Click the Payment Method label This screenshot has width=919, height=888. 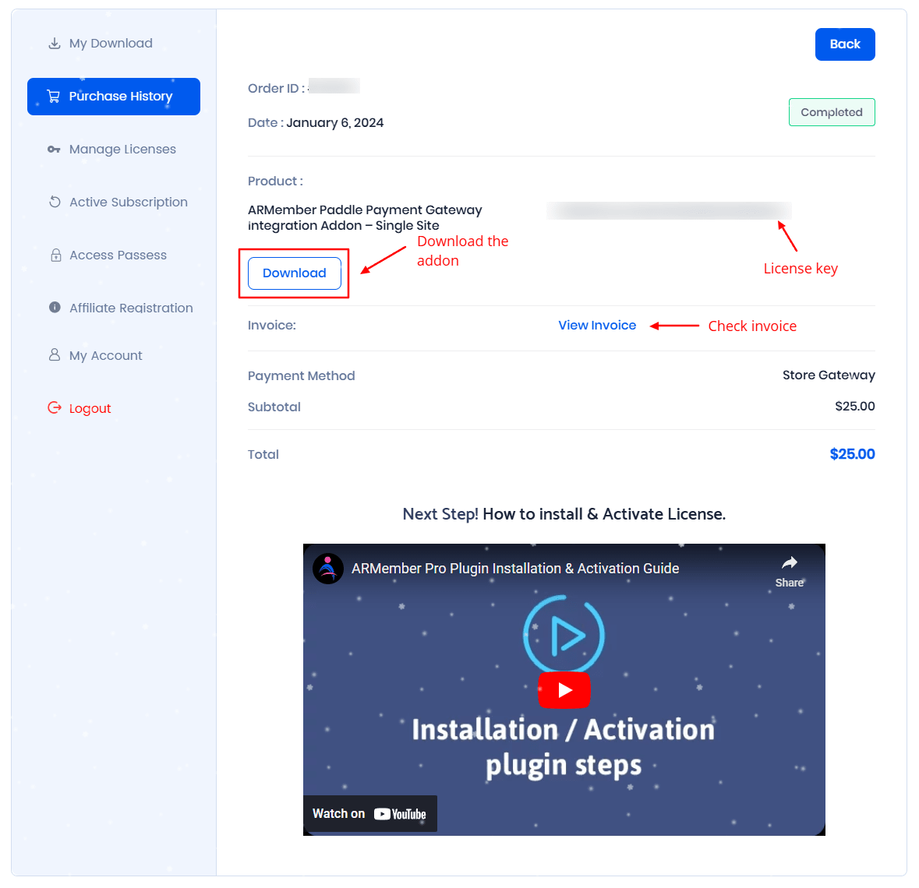(301, 376)
